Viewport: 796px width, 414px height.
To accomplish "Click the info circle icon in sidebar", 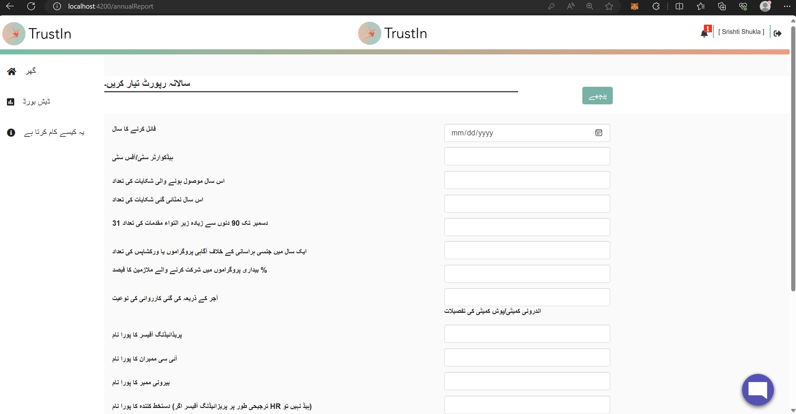I will pos(11,133).
